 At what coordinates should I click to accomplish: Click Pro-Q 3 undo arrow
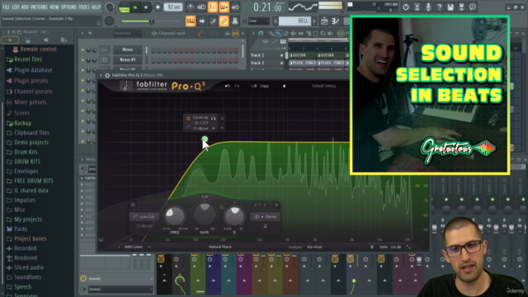pos(228,86)
